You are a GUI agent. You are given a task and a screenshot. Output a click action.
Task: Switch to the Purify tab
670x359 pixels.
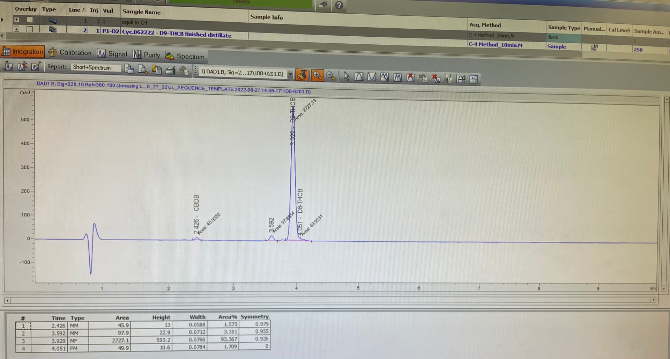pos(146,55)
